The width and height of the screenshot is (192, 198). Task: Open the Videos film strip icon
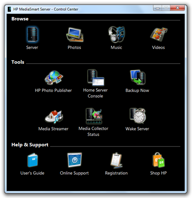click(x=159, y=35)
